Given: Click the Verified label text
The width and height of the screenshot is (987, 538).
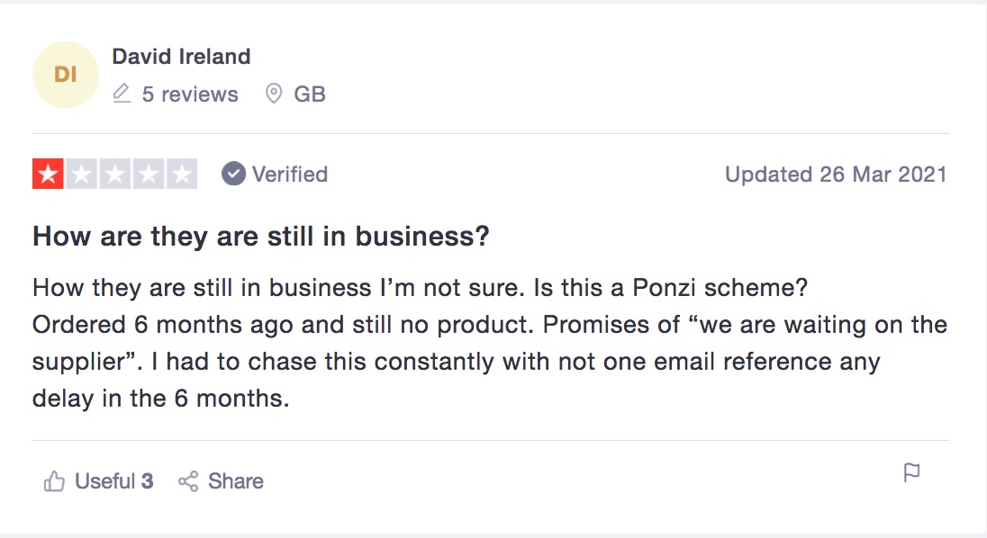Looking at the screenshot, I should [x=290, y=175].
